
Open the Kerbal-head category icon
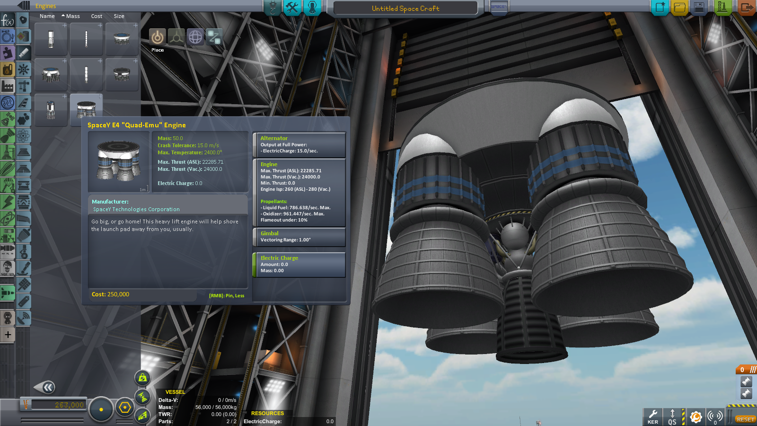coord(8,317)
